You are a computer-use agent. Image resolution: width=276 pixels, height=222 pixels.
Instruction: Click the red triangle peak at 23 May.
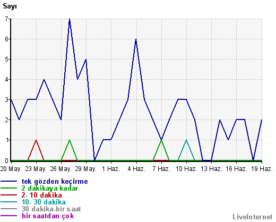(36, 140)
